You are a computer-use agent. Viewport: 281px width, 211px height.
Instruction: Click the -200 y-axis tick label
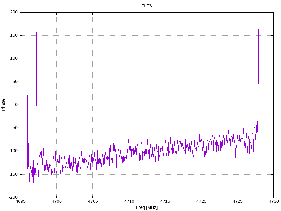[14, 198]
